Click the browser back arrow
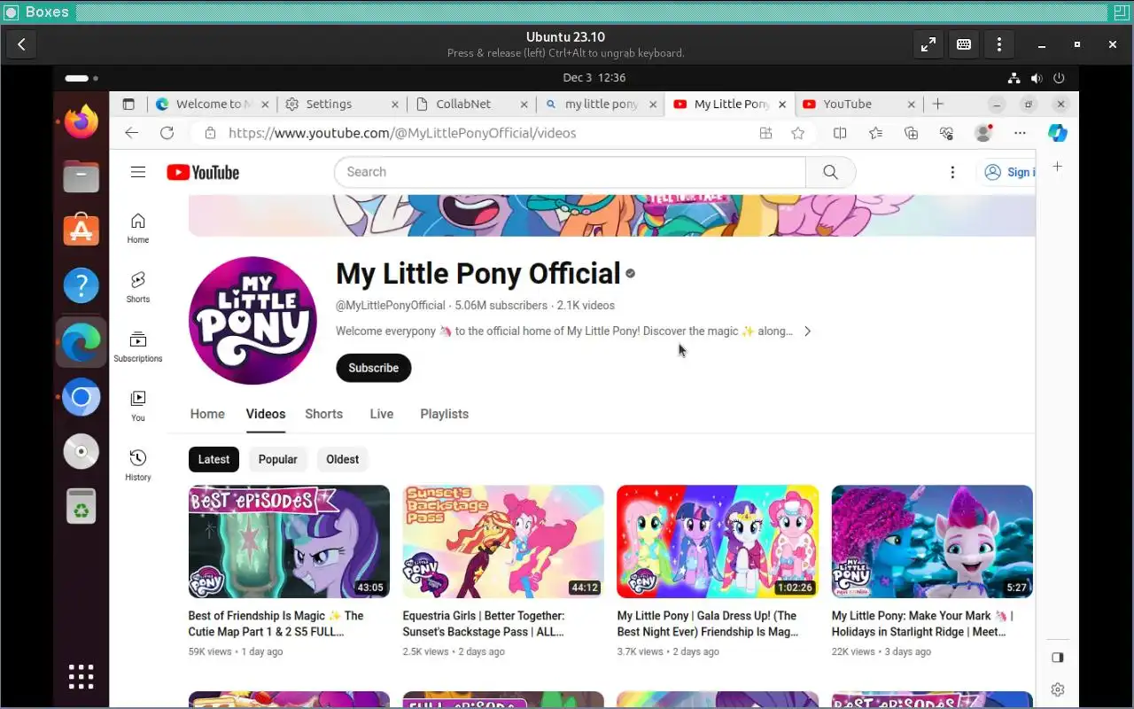 click(x=131, y=133)
